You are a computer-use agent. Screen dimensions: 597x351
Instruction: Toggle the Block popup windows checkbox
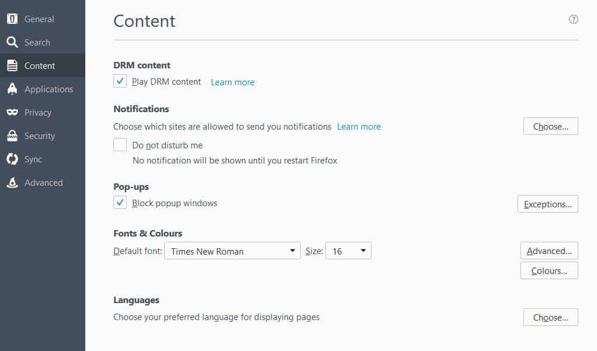[x=120, y=203]
